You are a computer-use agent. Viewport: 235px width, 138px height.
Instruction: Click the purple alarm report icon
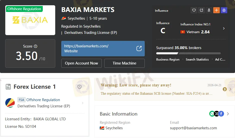point(224,10)
